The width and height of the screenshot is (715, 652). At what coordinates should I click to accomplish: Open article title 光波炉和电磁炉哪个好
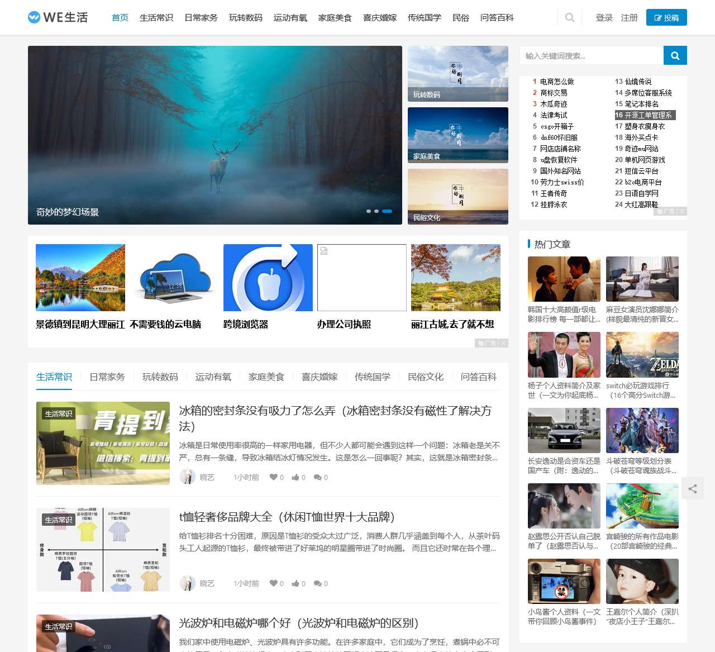point(299,623)
